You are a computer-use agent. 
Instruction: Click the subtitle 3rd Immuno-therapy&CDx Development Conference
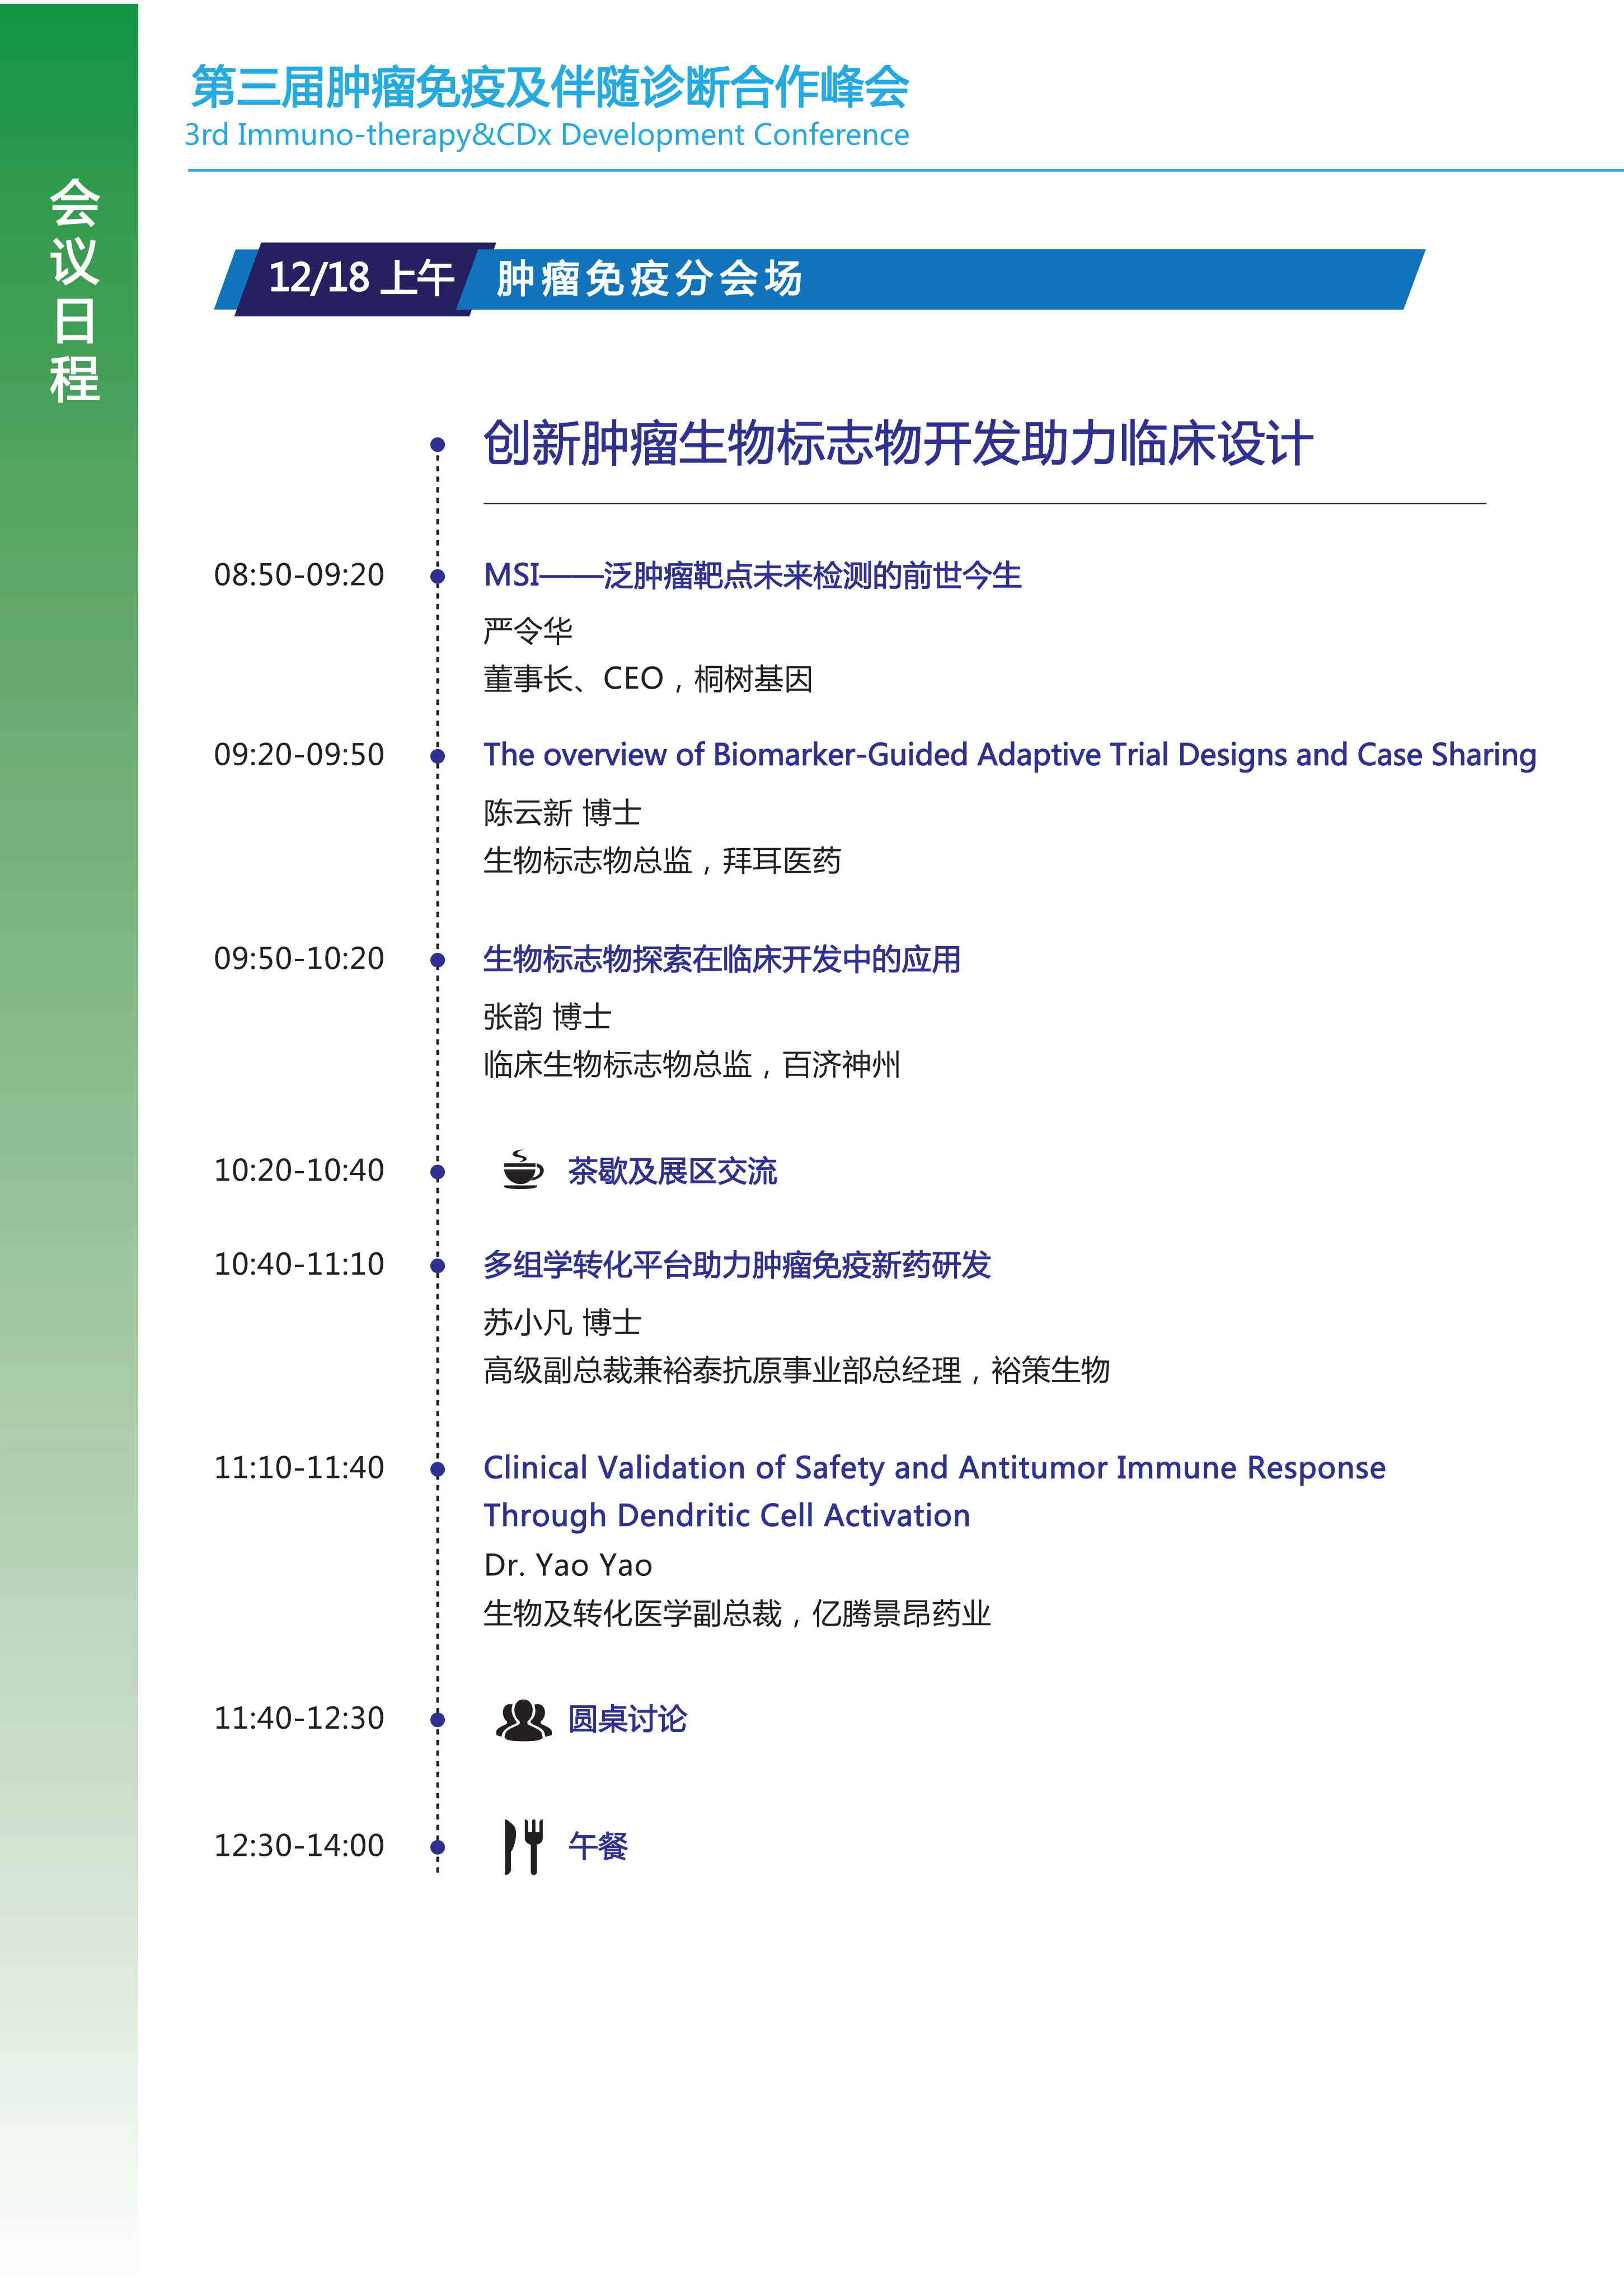click(x=547, y=135)
